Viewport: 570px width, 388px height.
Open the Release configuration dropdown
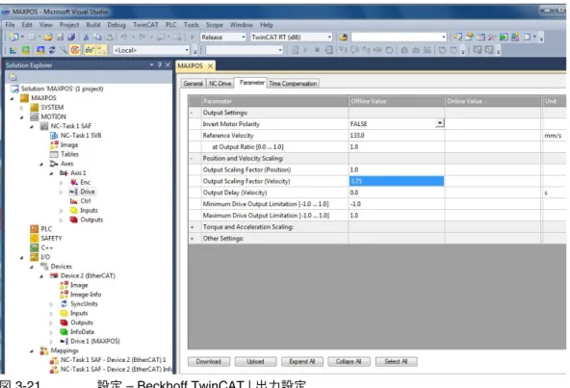tap(223, 38)
